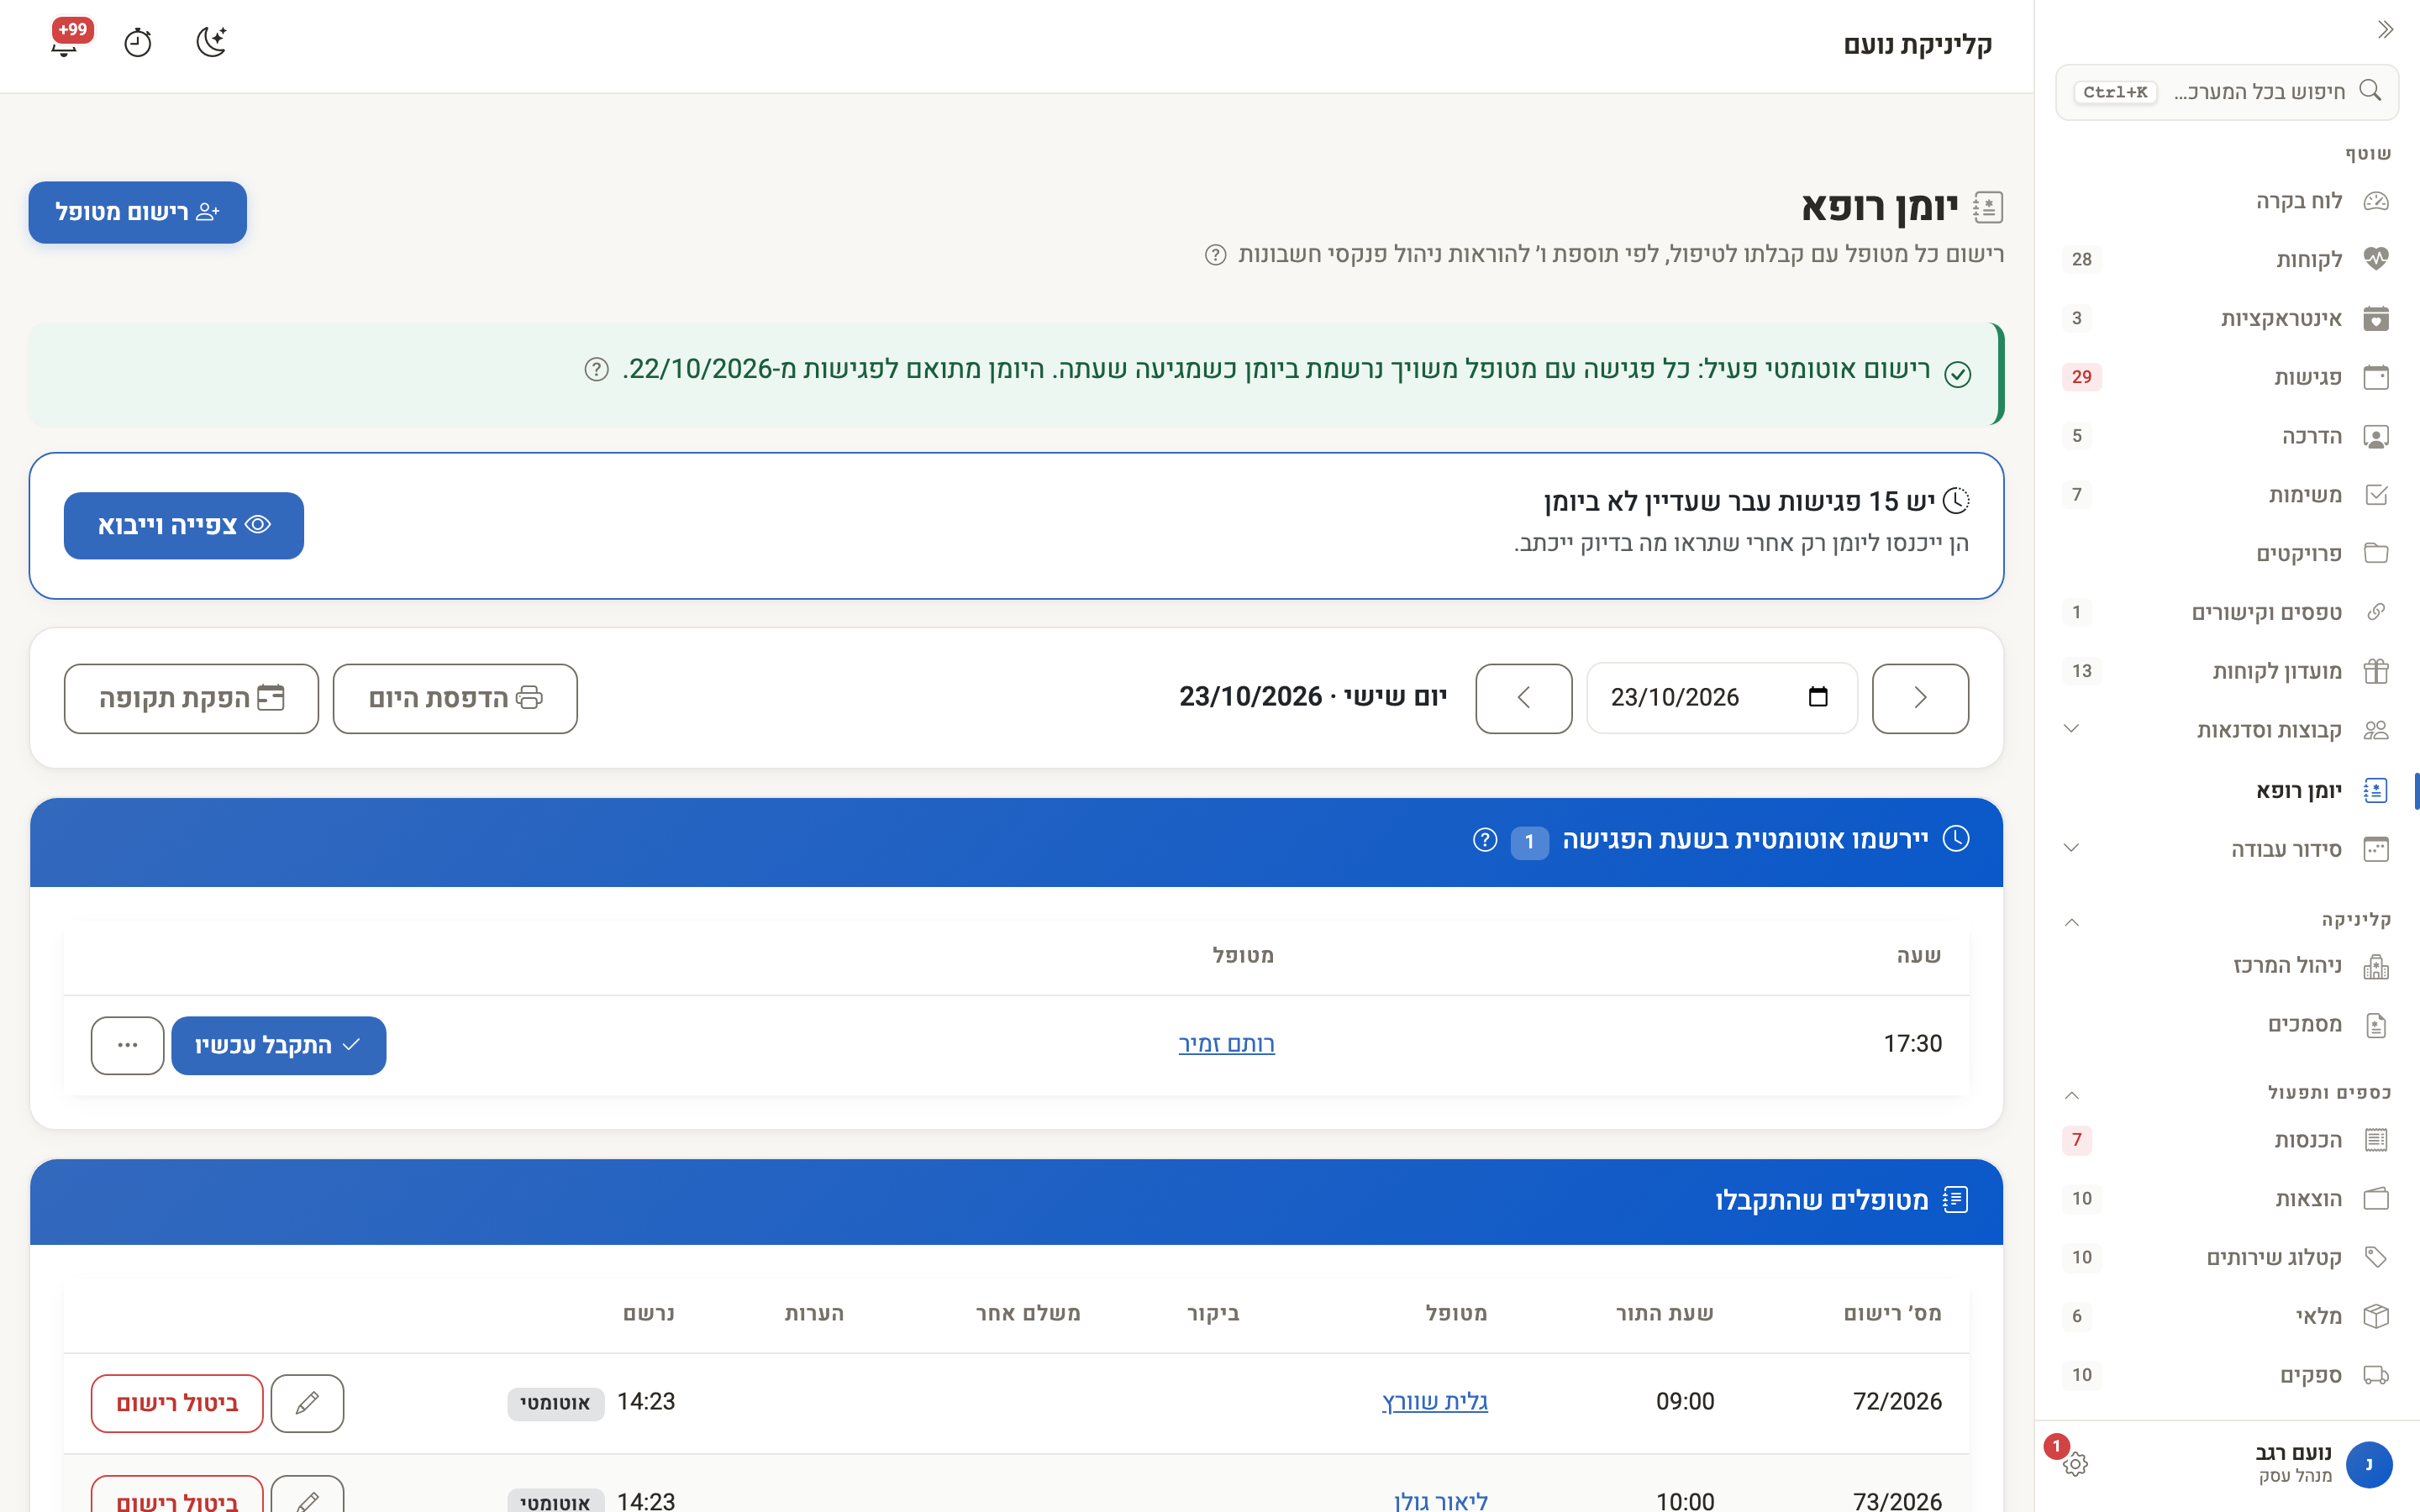Go to next day with right chevron
2420x1512 pixels.
point(1920,698)
